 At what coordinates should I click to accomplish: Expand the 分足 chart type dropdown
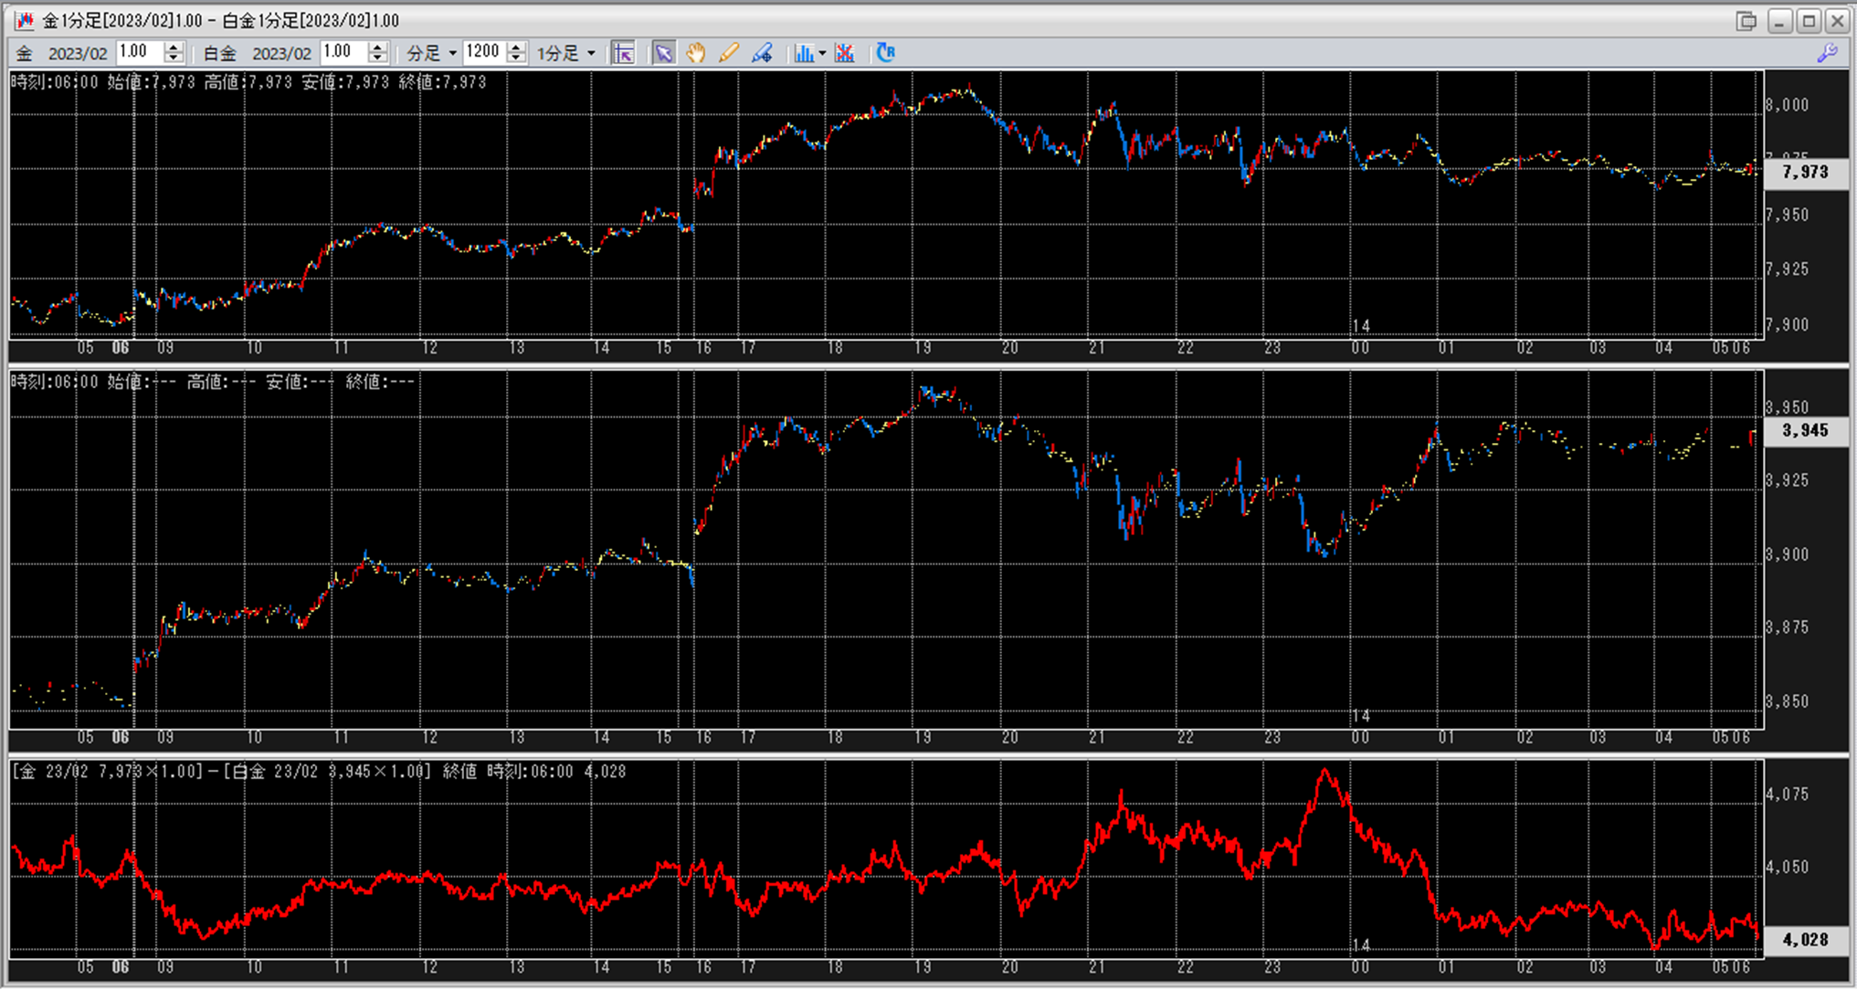click(452, 53)
